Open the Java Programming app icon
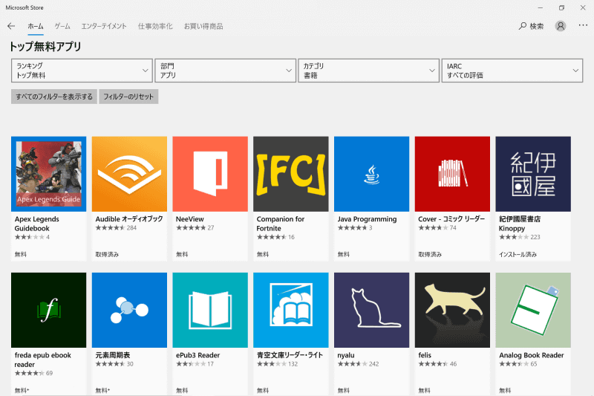The image size is (594, 396). pyautogui.click(x=372, y=174)
